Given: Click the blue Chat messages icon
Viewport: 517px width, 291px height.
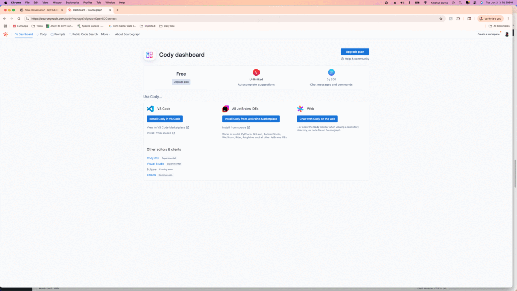Looking at the screenshot, I should point(331,72).
